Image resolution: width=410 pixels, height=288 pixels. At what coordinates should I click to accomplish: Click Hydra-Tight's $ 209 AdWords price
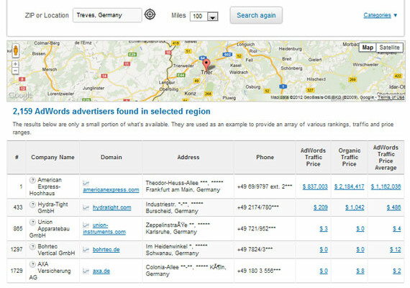click(321, 207)
